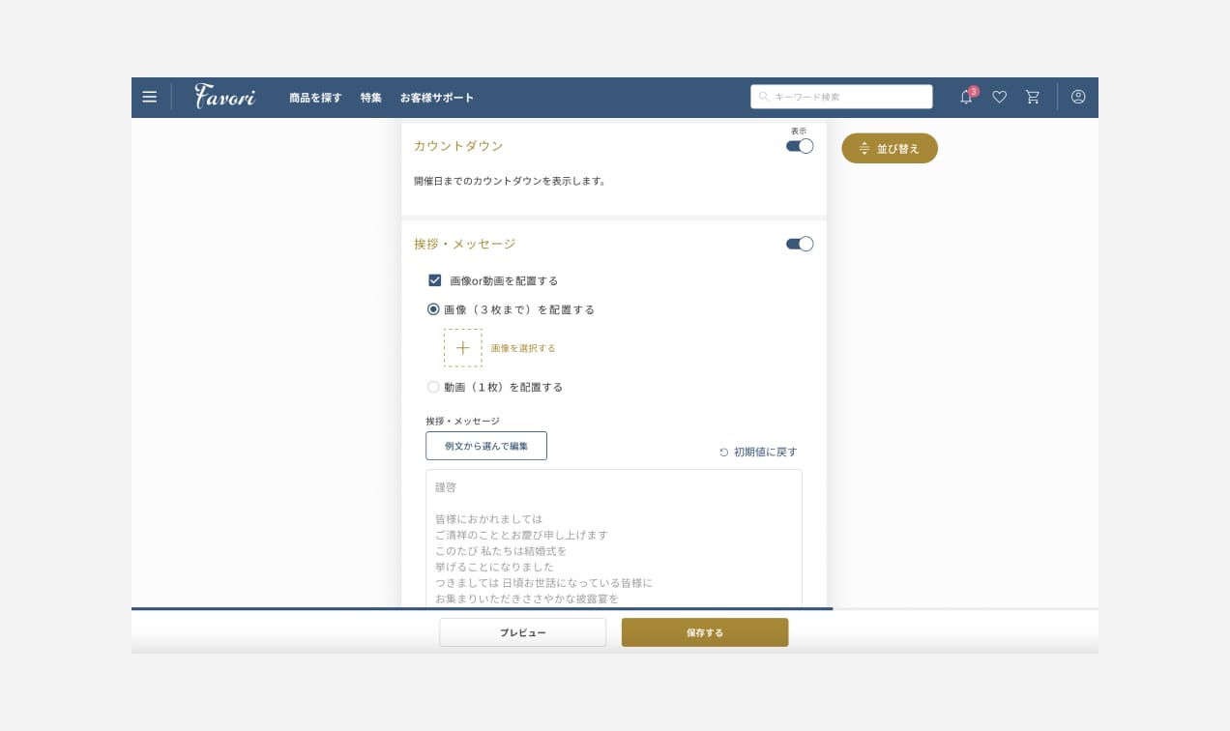Open the 商品を探す menu
Viewport: 1230px width, 731px height.
coord(315,98)
